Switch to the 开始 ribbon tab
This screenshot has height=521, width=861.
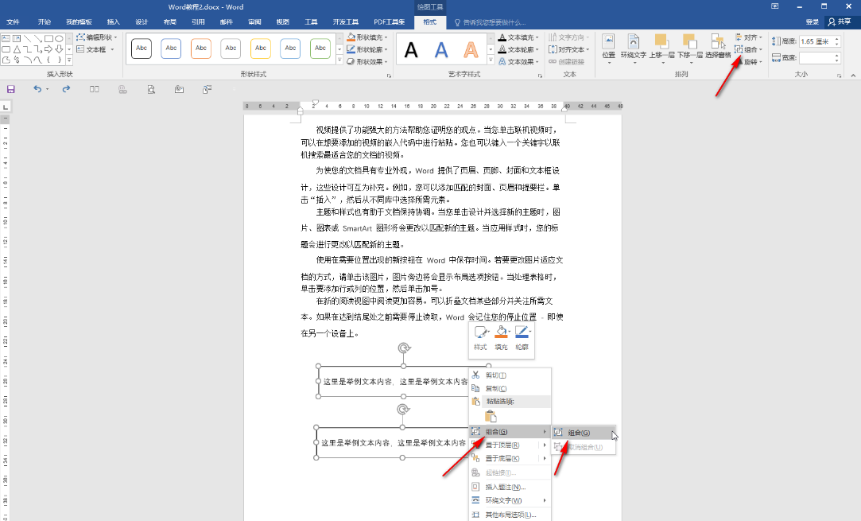[45, 21]
